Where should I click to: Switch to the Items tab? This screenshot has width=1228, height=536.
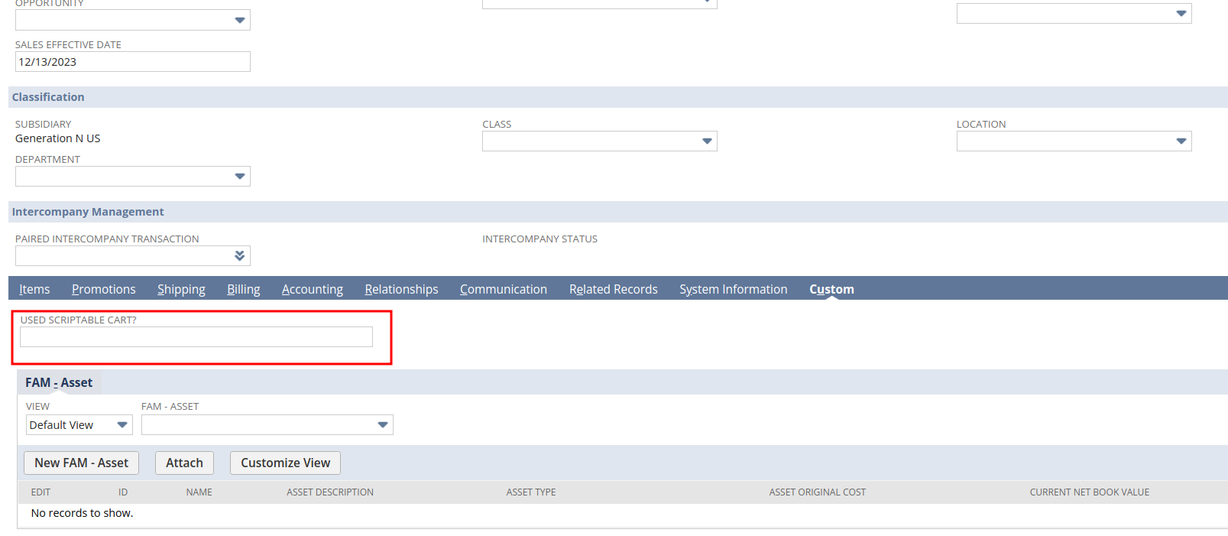34,289
